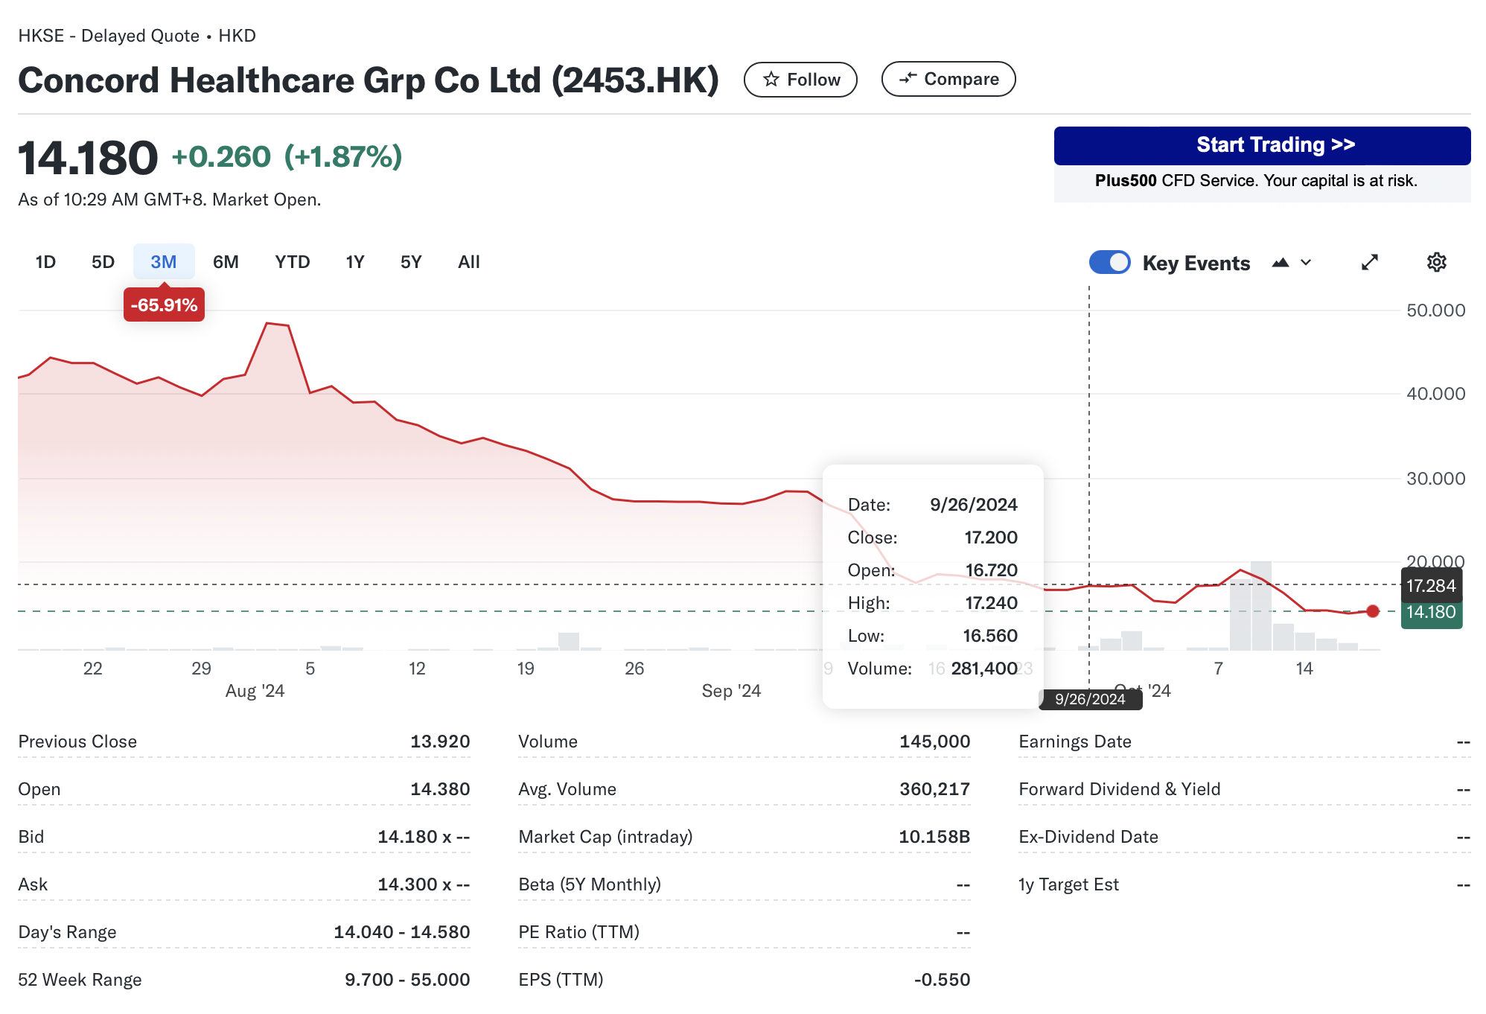Toggle the Key Events switch
The width and height of the screenshot is (1486, 1014).
[1109, 262]
